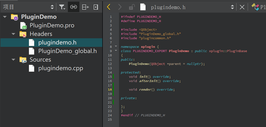Go forward to next editor location

[120, 7]
